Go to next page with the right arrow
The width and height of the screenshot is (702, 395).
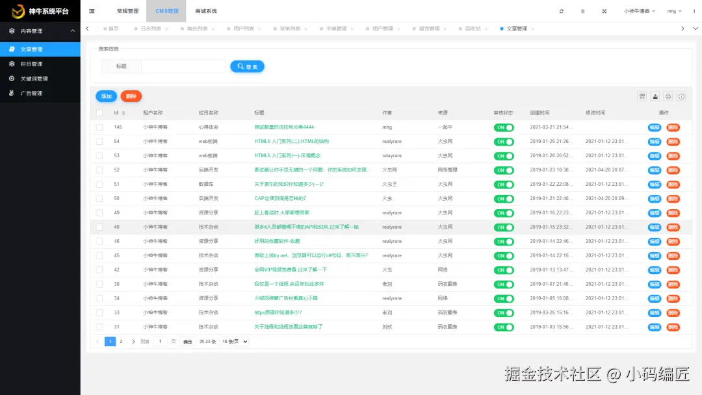[x=133, y=341]
